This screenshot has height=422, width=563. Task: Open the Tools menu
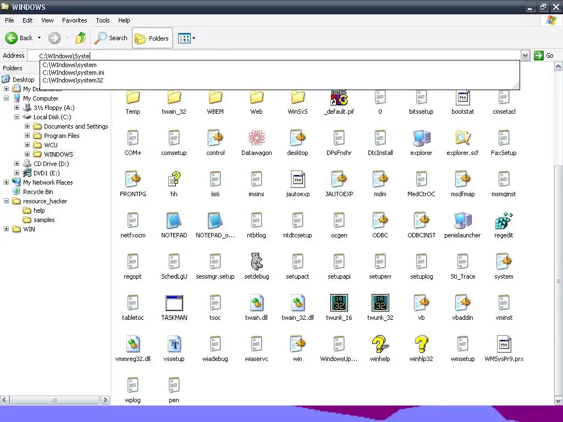click(103, 20)
